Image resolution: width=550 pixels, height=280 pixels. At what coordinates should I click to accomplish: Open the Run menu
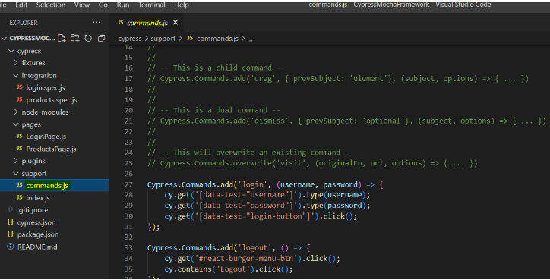pyautogui.click(x=123, y=5)
